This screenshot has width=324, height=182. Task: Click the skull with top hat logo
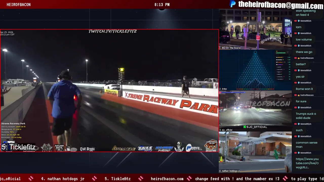coord(179,147)
